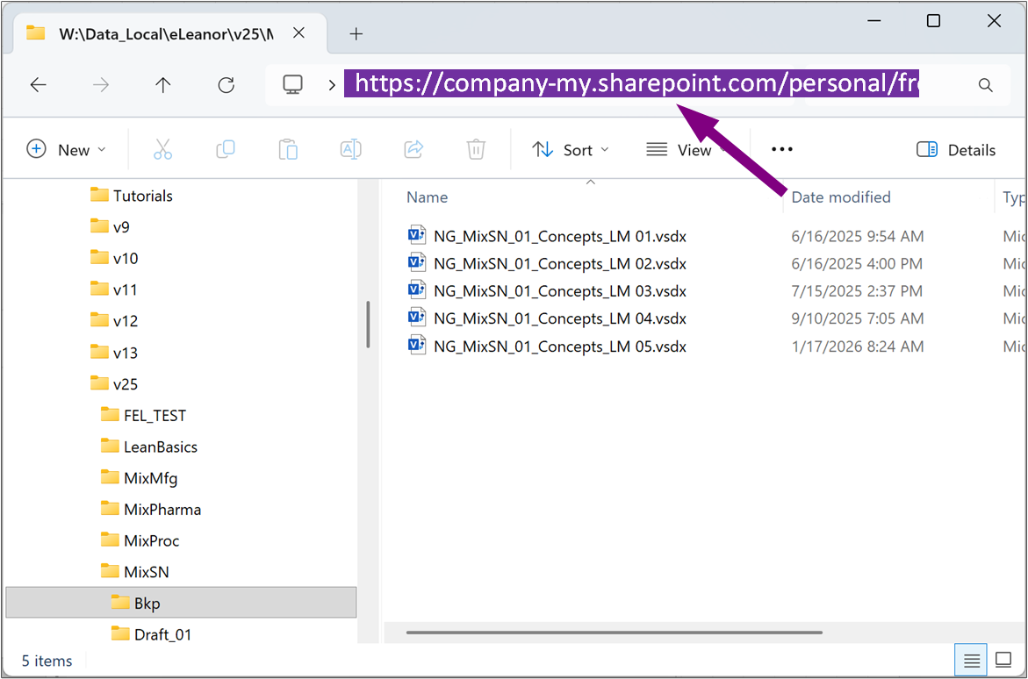Navigate back to previous folder

click(38, 85)
